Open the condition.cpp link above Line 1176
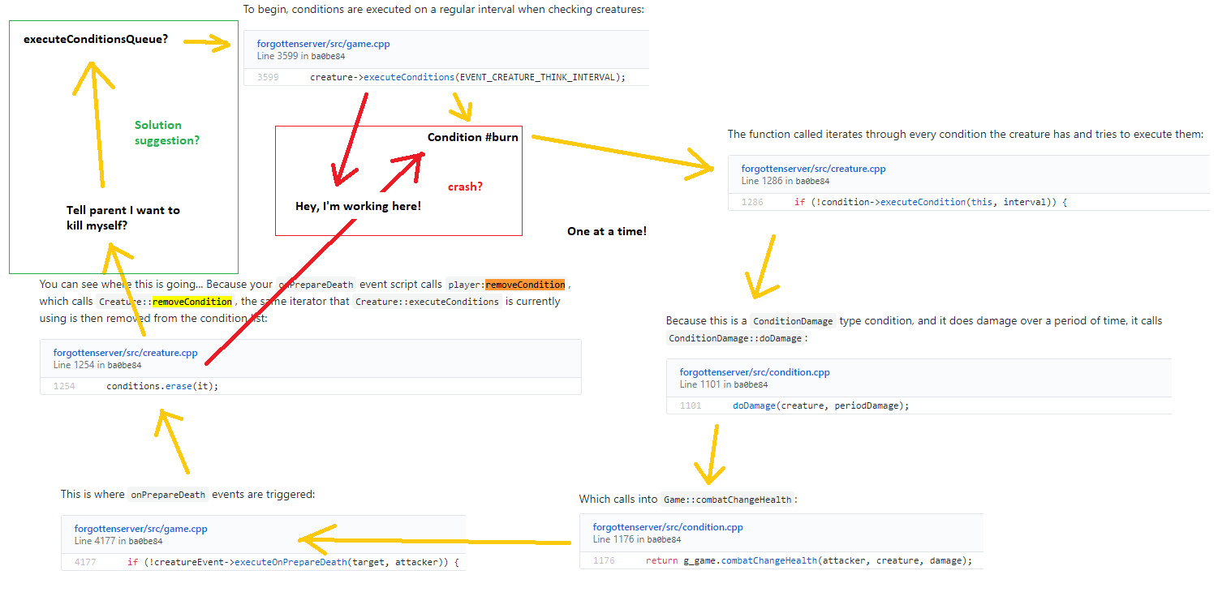 668,527
